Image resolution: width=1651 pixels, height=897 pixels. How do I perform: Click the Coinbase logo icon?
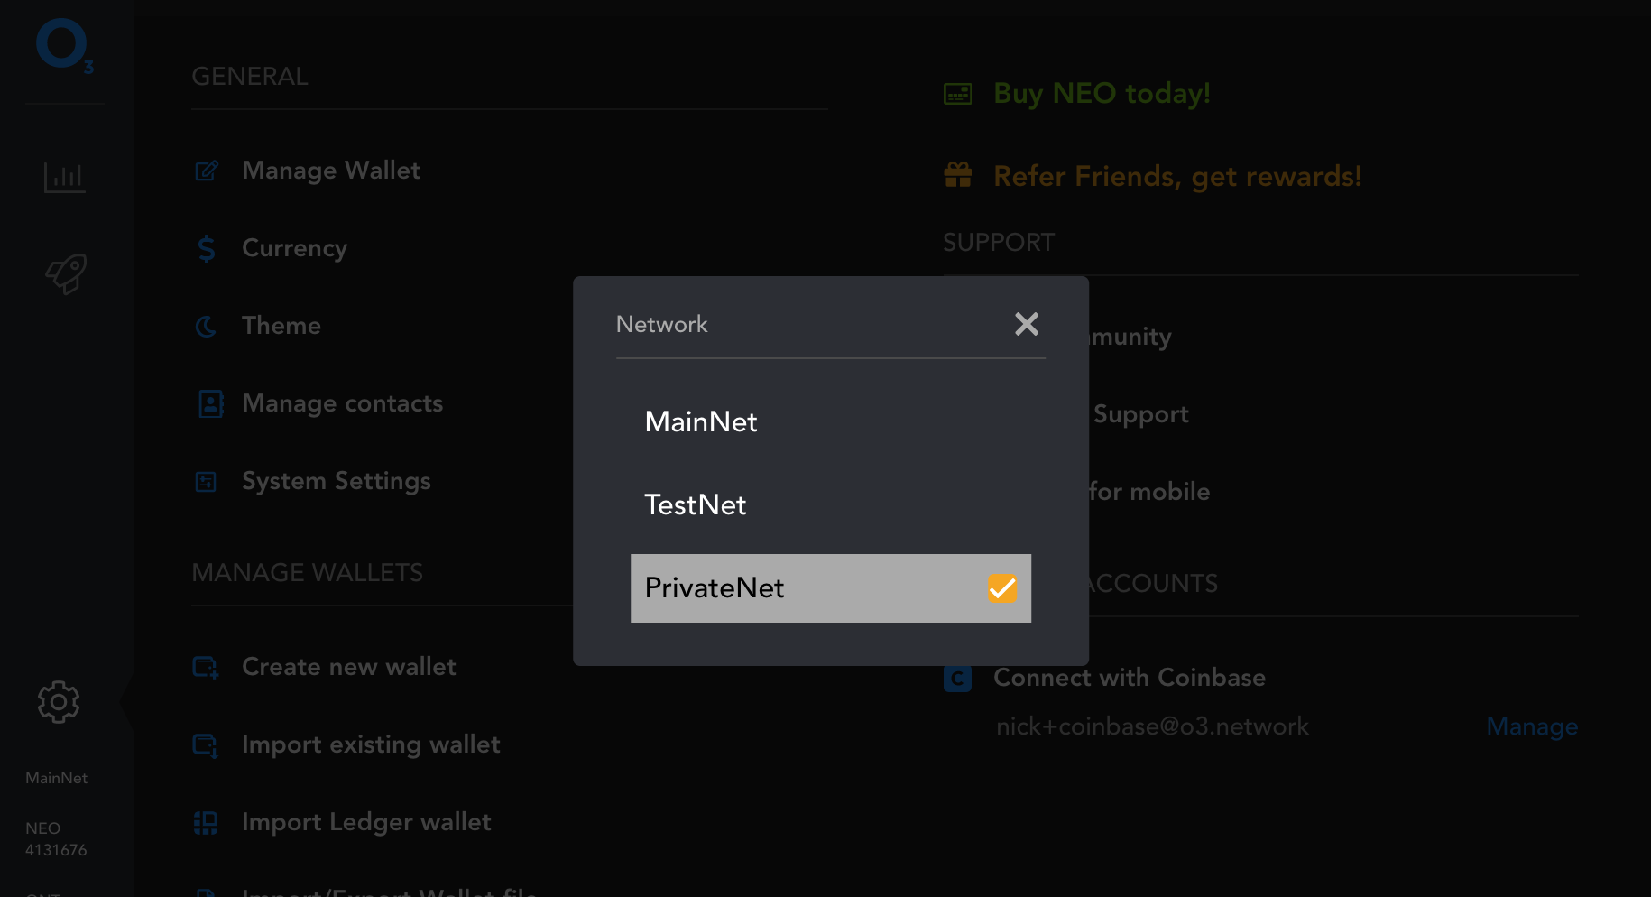coord(957,678)
